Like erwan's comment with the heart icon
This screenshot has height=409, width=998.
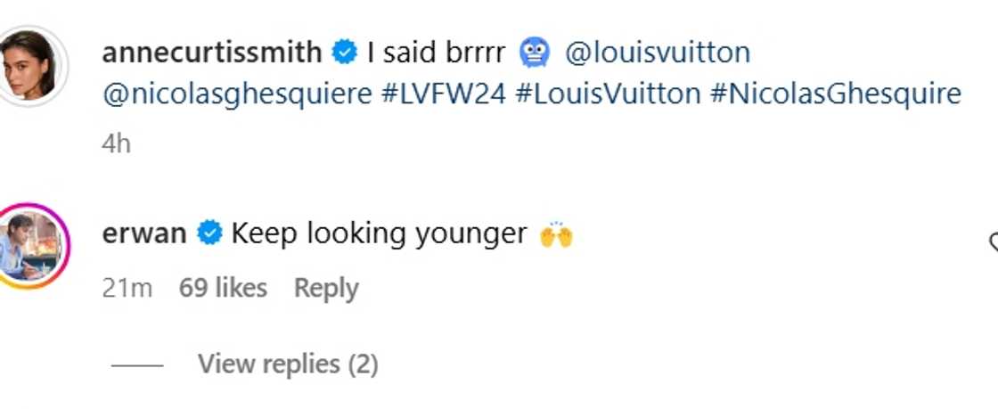993,242
